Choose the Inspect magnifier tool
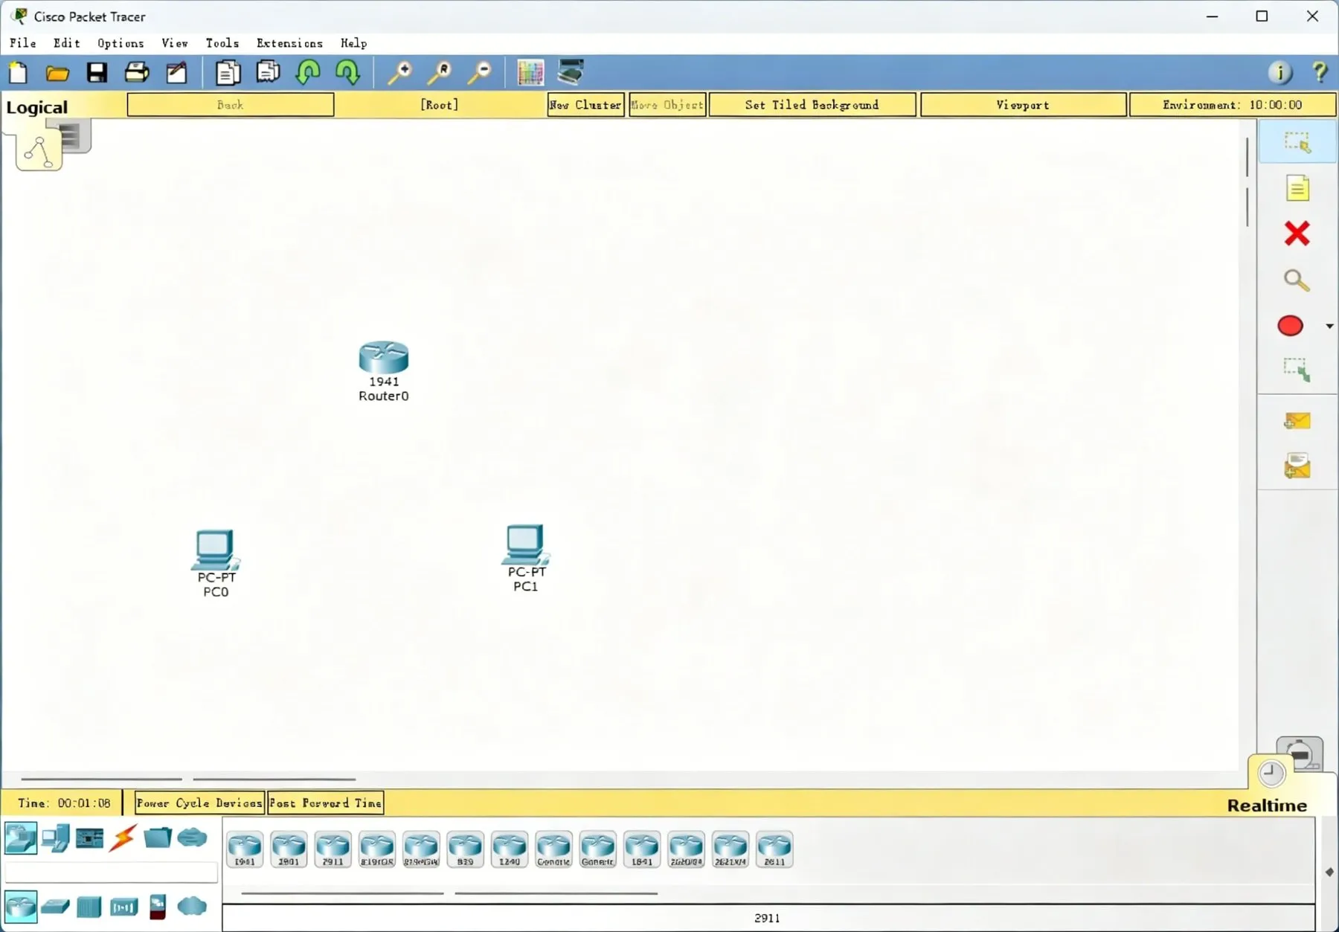 [1297, 280]
